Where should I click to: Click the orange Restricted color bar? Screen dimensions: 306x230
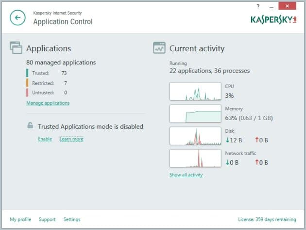tap(27, 83)
